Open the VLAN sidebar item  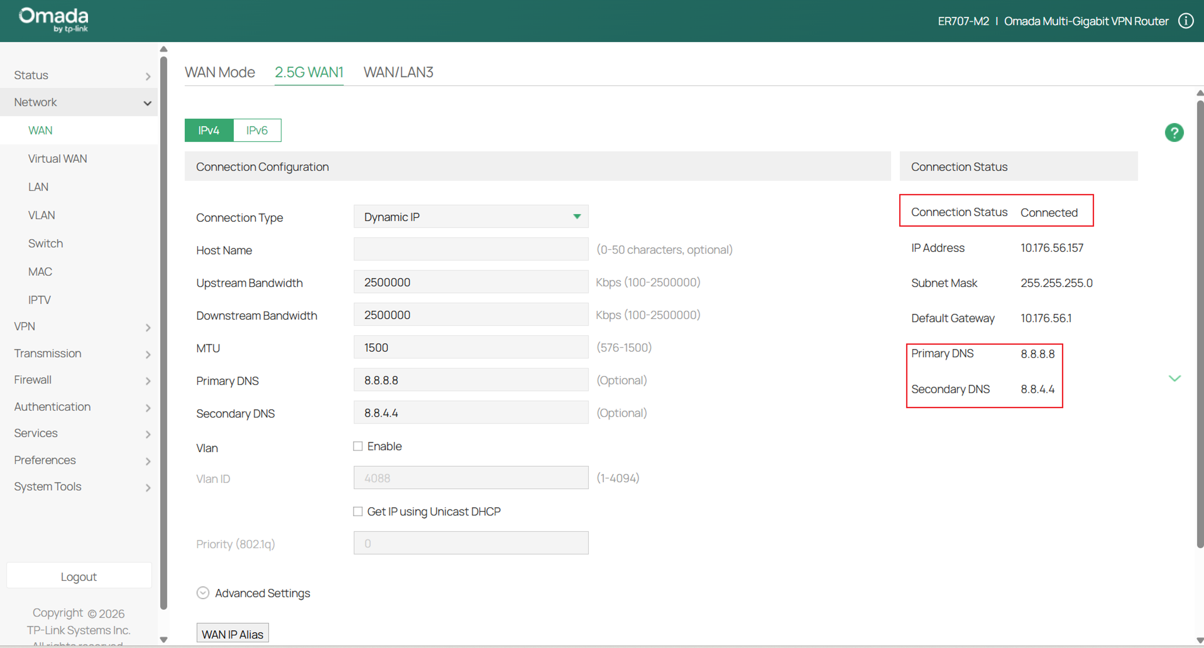(x=79, y=215)
